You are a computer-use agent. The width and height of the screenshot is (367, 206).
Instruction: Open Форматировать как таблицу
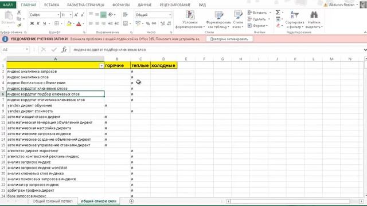coord(218,19)
